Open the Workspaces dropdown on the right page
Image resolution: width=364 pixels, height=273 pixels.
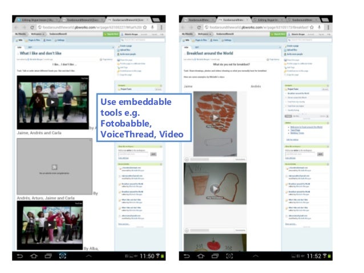204,34
